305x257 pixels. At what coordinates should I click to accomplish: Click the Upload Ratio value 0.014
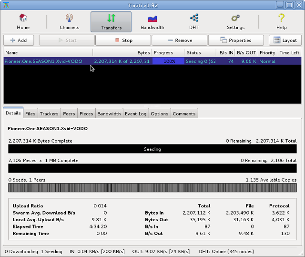pos(100,206)
